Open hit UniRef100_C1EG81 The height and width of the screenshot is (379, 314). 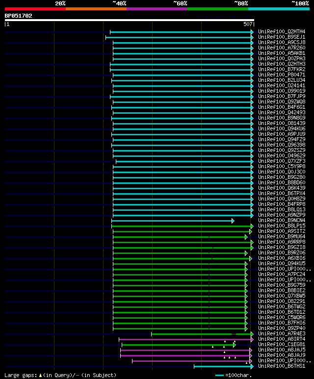282,345
